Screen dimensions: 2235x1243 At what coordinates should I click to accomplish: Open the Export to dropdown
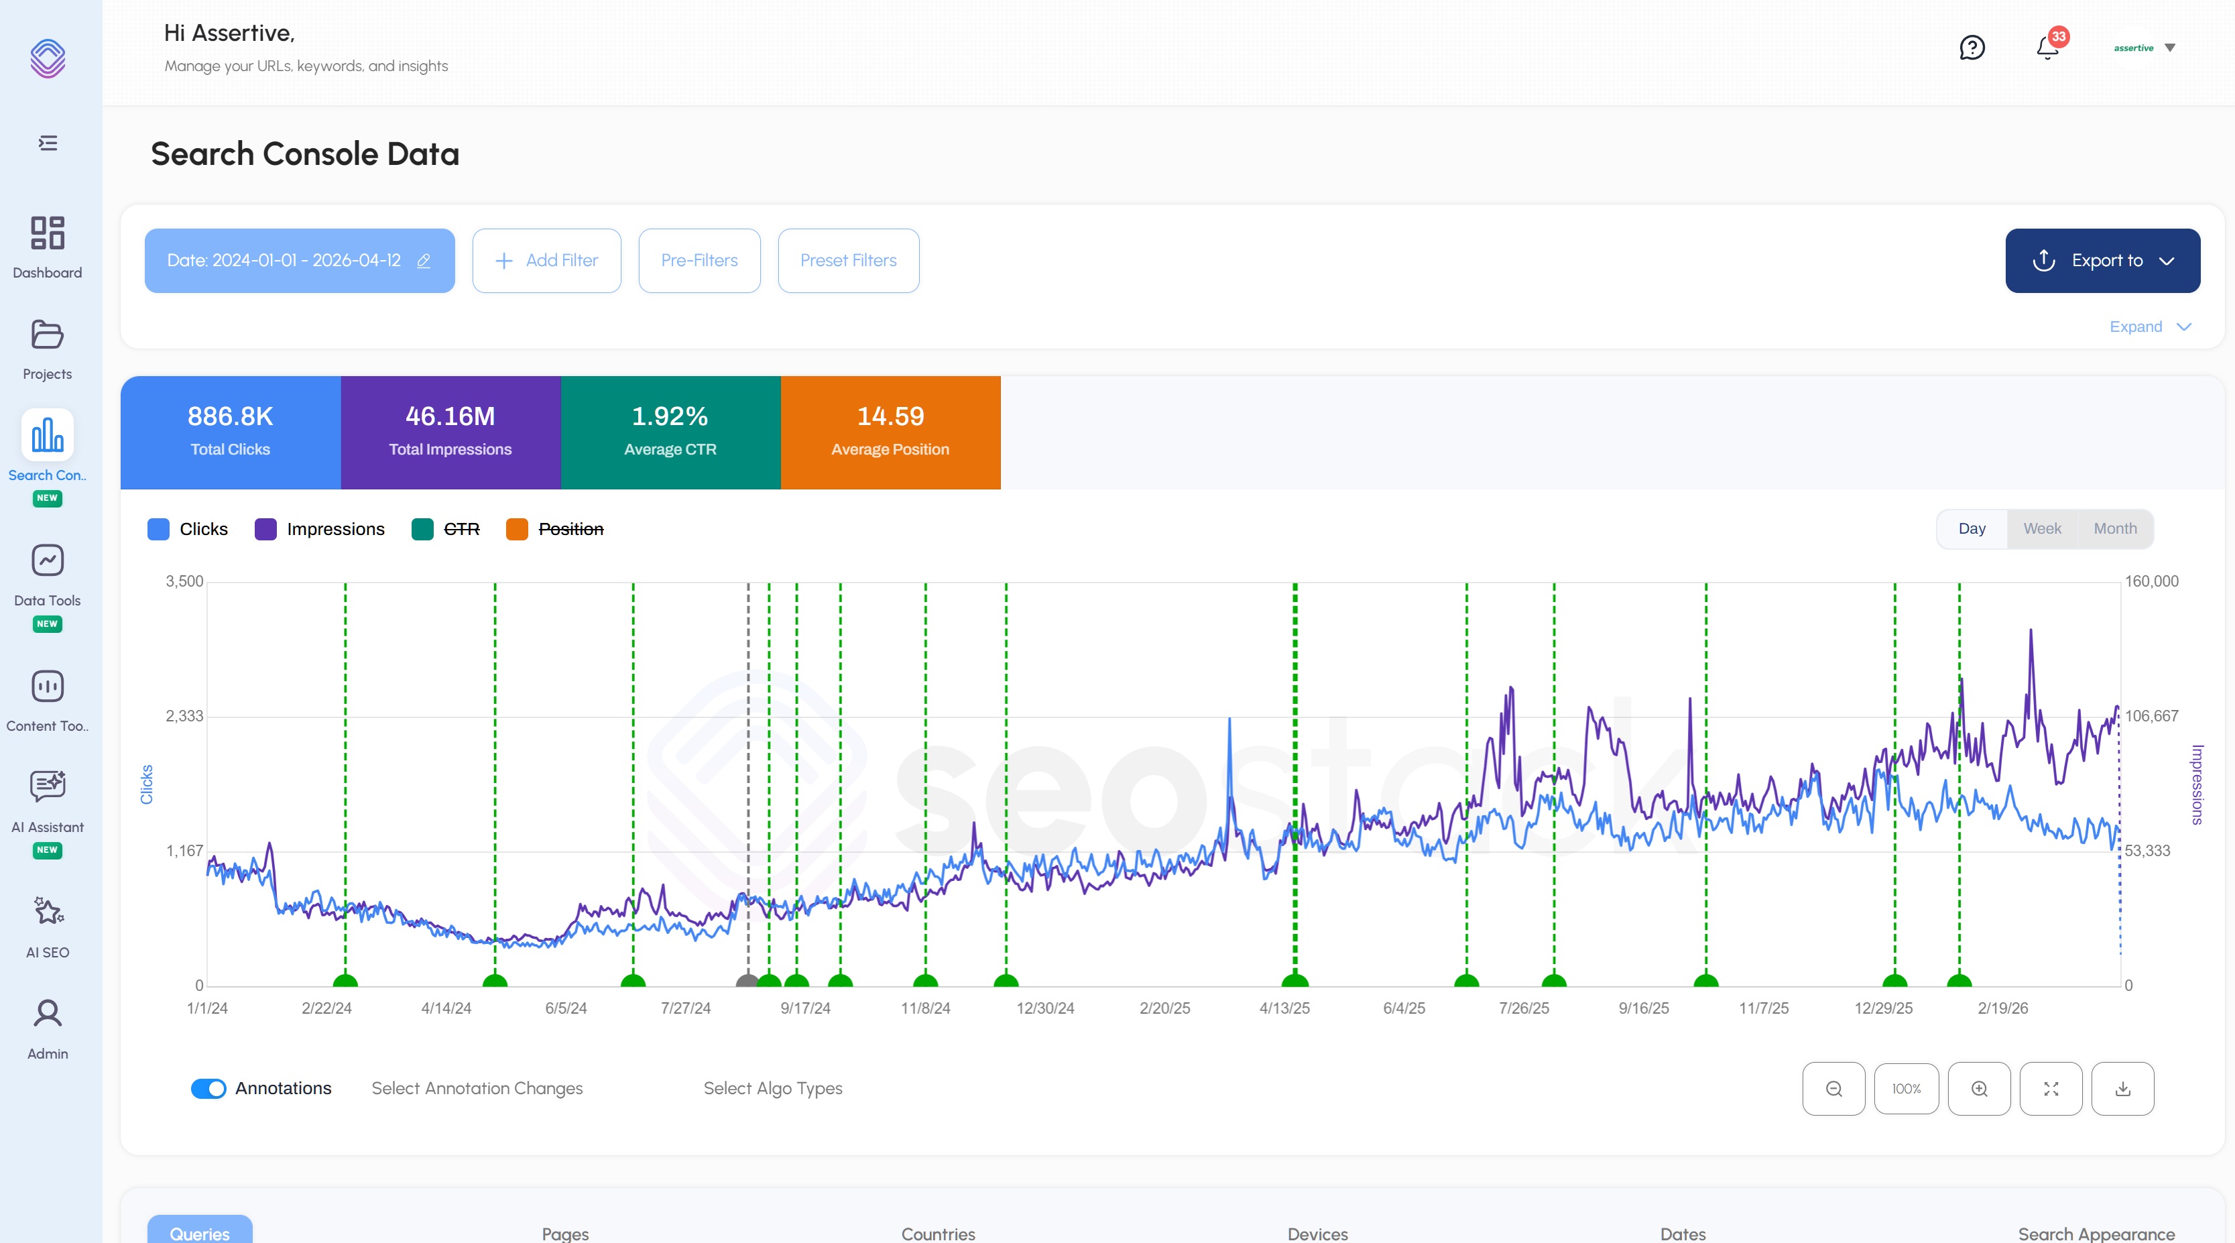coord(2102,260)
